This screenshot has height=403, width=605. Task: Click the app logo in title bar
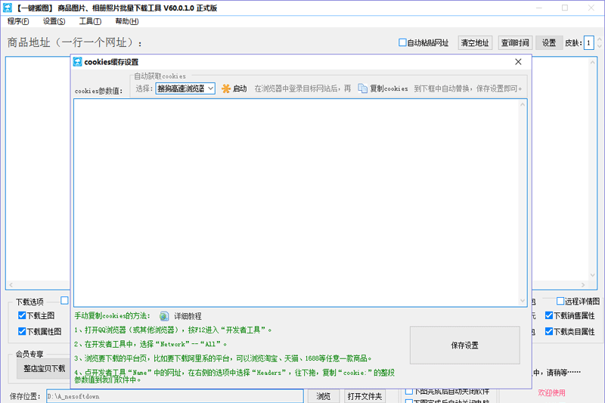coord(8,8)
